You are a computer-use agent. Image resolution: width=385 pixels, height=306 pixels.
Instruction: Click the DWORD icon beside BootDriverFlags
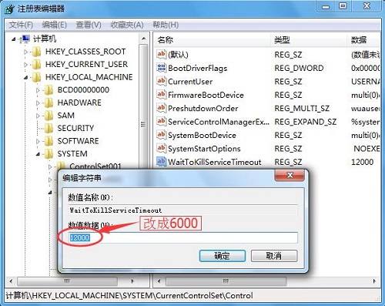[x=161, y=68]
